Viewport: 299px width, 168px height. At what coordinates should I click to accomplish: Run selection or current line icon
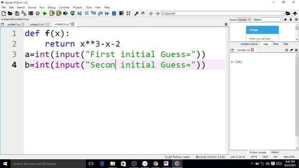(65, 14)
